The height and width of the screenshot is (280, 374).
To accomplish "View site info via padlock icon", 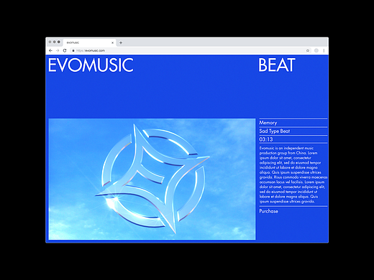I will coord(73,50).
